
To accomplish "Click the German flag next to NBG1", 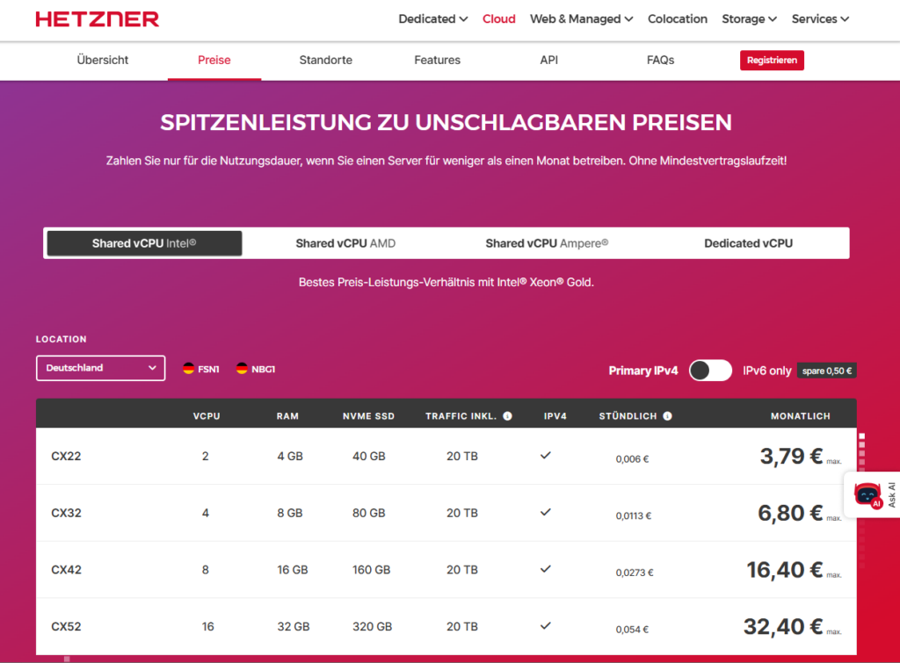I will pyautogui.click(x=242, y=369).
